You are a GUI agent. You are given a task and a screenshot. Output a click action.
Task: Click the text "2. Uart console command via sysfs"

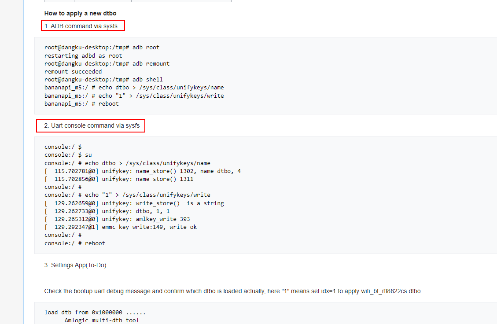[92, 125]
